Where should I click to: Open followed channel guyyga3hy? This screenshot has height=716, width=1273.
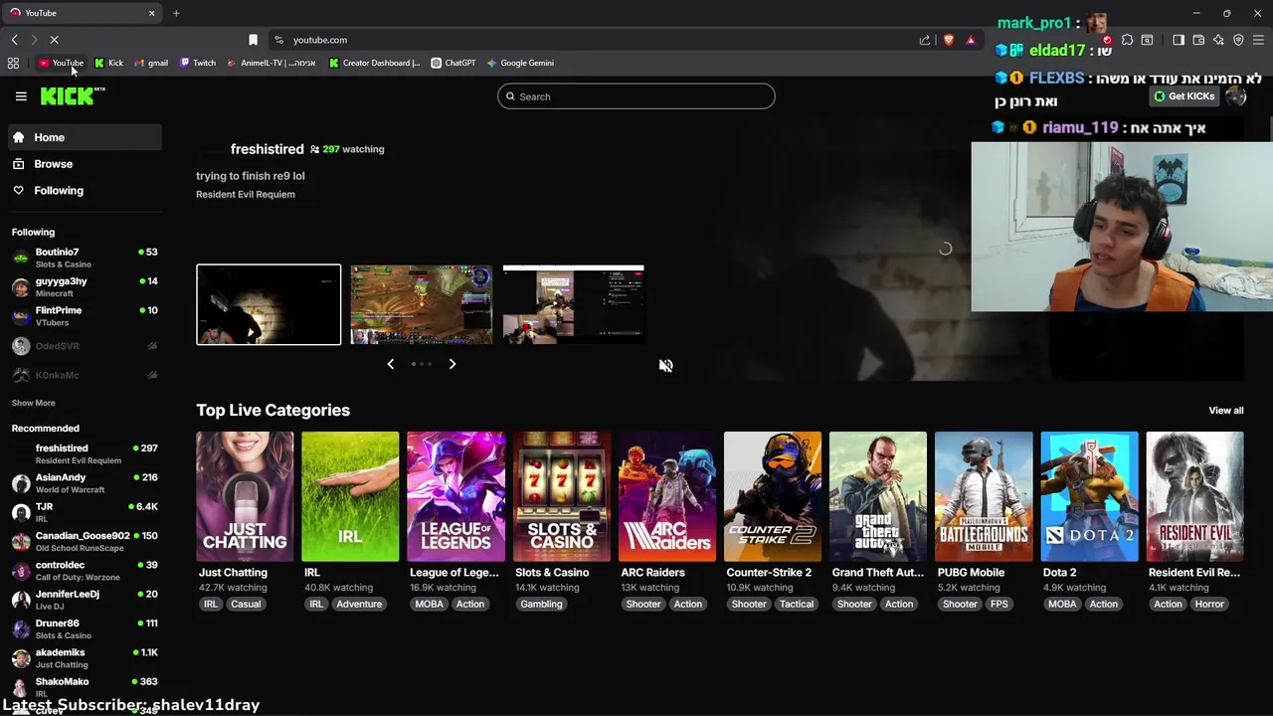(85, 287)
